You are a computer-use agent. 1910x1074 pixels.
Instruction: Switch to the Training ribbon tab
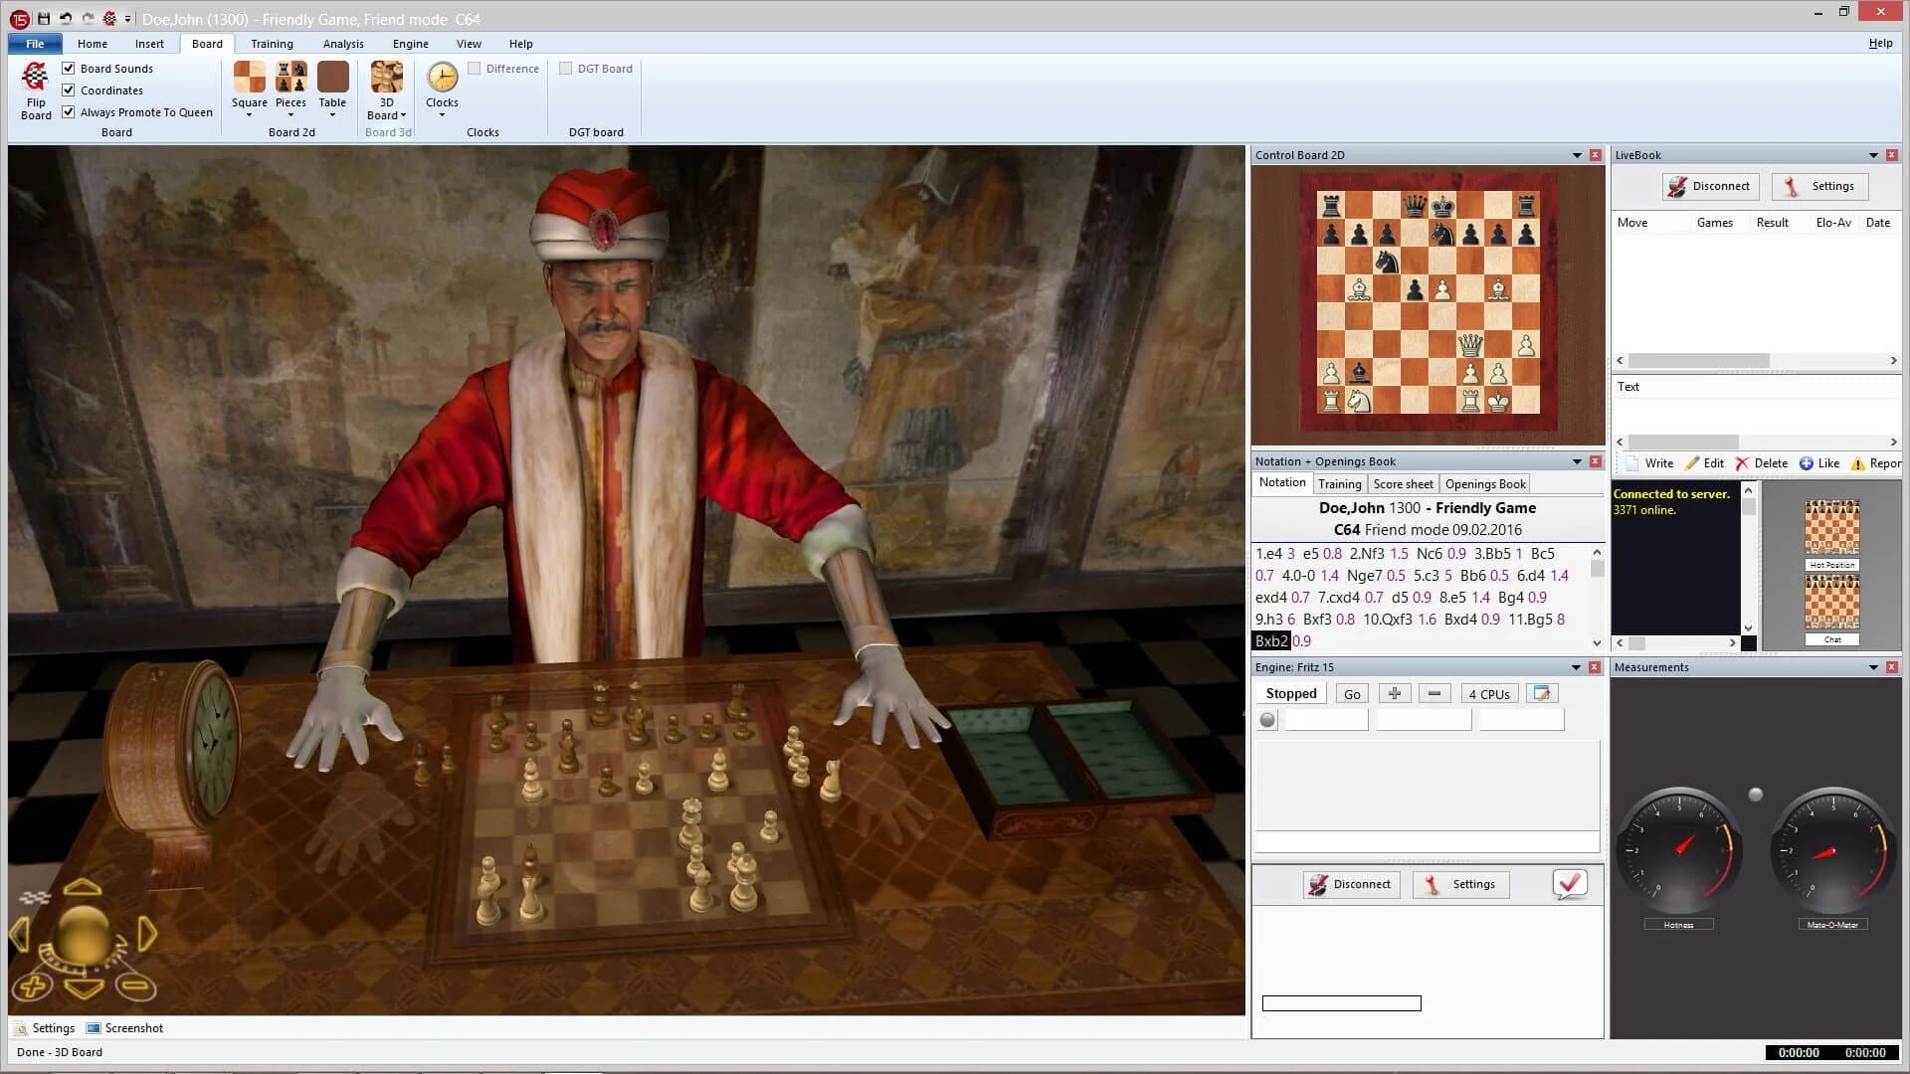[272, 44]
